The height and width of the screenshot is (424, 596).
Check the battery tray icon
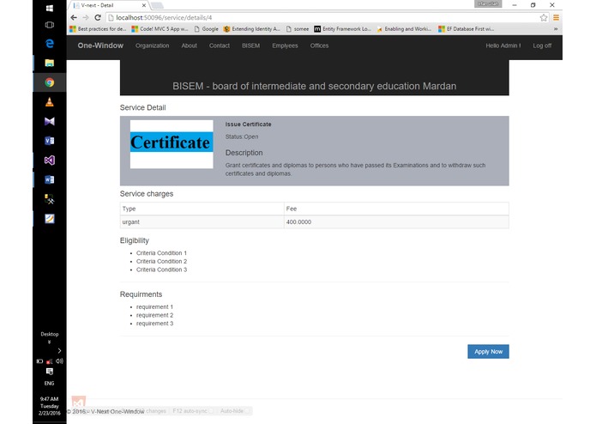point(39,361)
